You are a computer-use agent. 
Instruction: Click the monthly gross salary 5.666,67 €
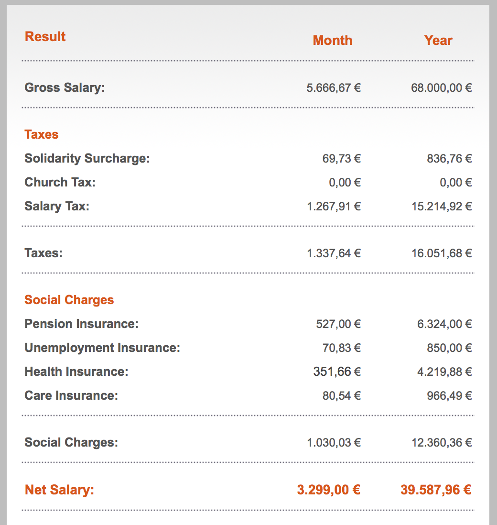334,88
